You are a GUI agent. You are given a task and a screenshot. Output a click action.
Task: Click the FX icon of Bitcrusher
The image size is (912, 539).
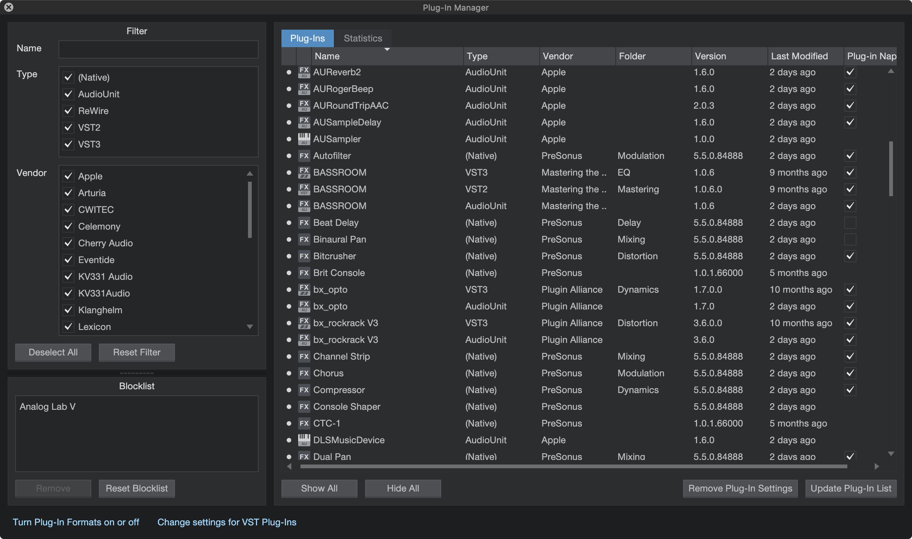(x=304, y=256)
